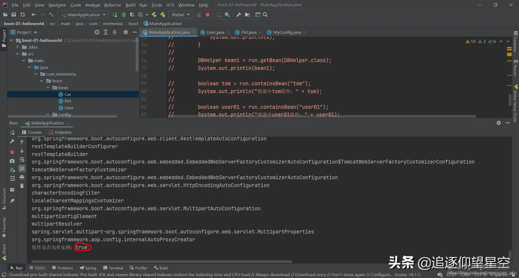519x278 pixels.
Task: Close the MainApplication.java tab
Action: pyautogui.click(x=194, y=32)
